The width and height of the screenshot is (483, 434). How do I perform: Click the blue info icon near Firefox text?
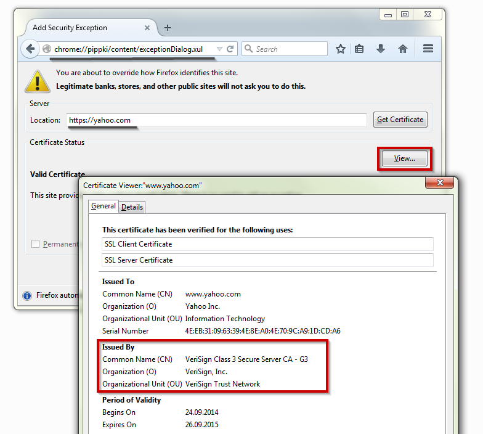click(27, 296)
